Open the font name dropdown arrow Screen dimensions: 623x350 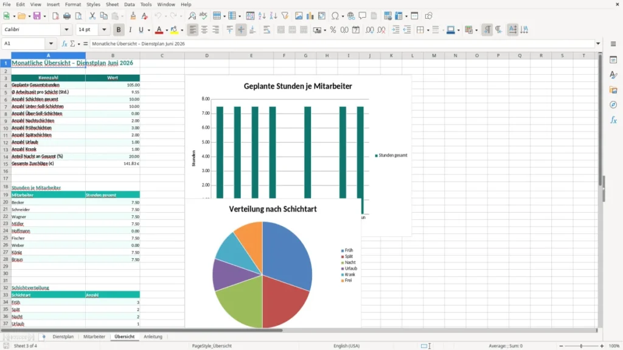coord(66,29)
